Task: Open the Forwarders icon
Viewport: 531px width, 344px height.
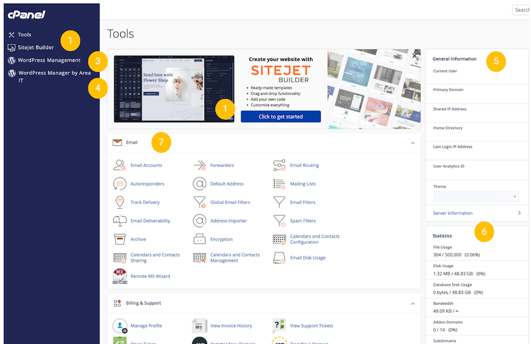Action: [x=199, y=165]
